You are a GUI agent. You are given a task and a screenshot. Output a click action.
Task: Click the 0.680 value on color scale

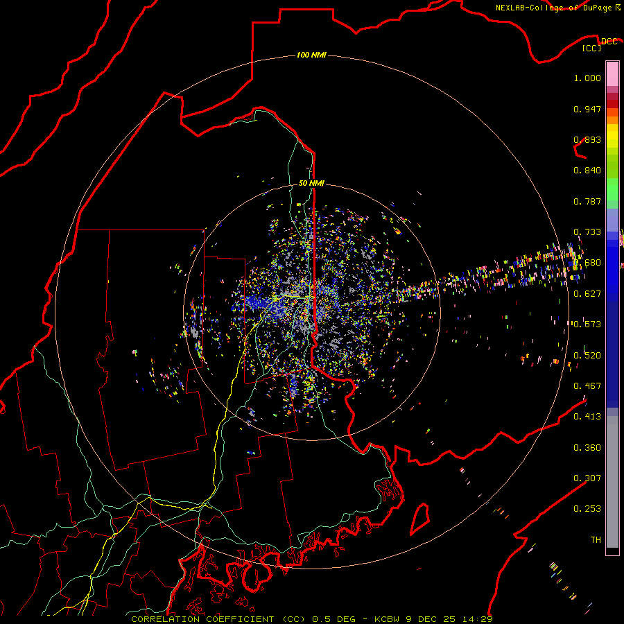pos(587,263)
